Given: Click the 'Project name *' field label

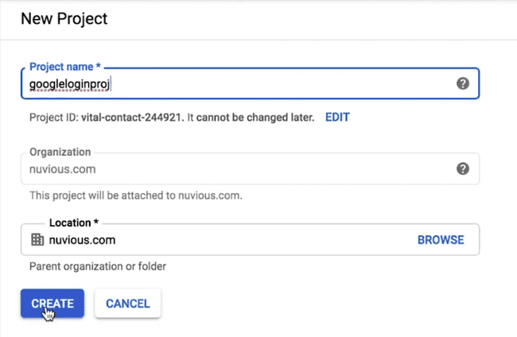Looking at the screenshot, I should [x=64, y=67].
